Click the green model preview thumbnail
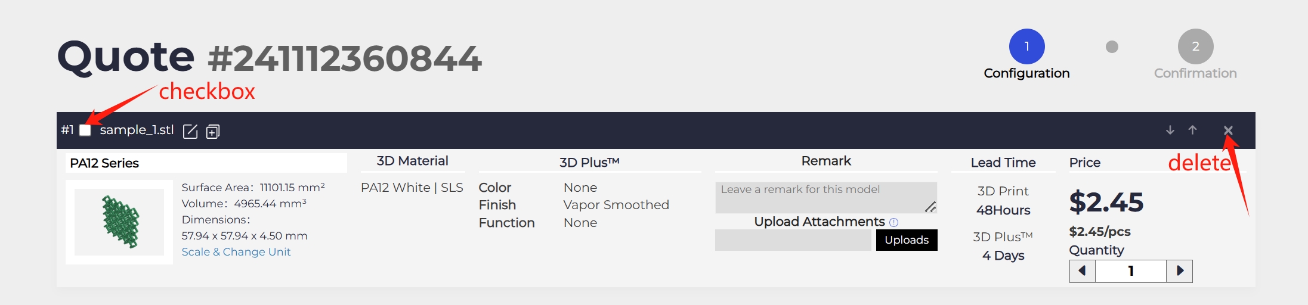 120,222
